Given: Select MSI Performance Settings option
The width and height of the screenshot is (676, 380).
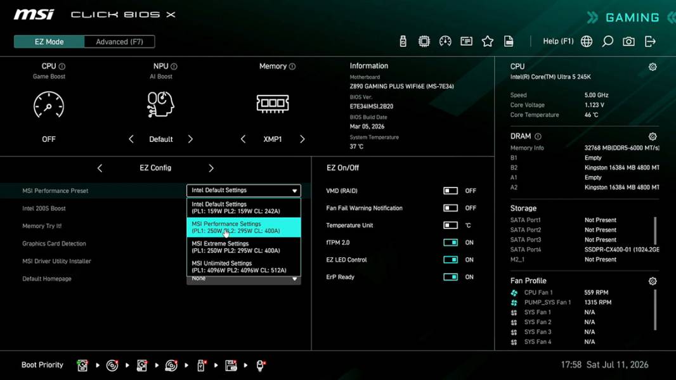Looking at the screenshot, I should (244, 227).
